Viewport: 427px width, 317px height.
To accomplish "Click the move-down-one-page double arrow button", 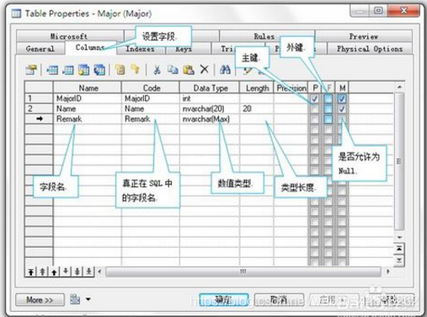I will click(x=77, y=271).
